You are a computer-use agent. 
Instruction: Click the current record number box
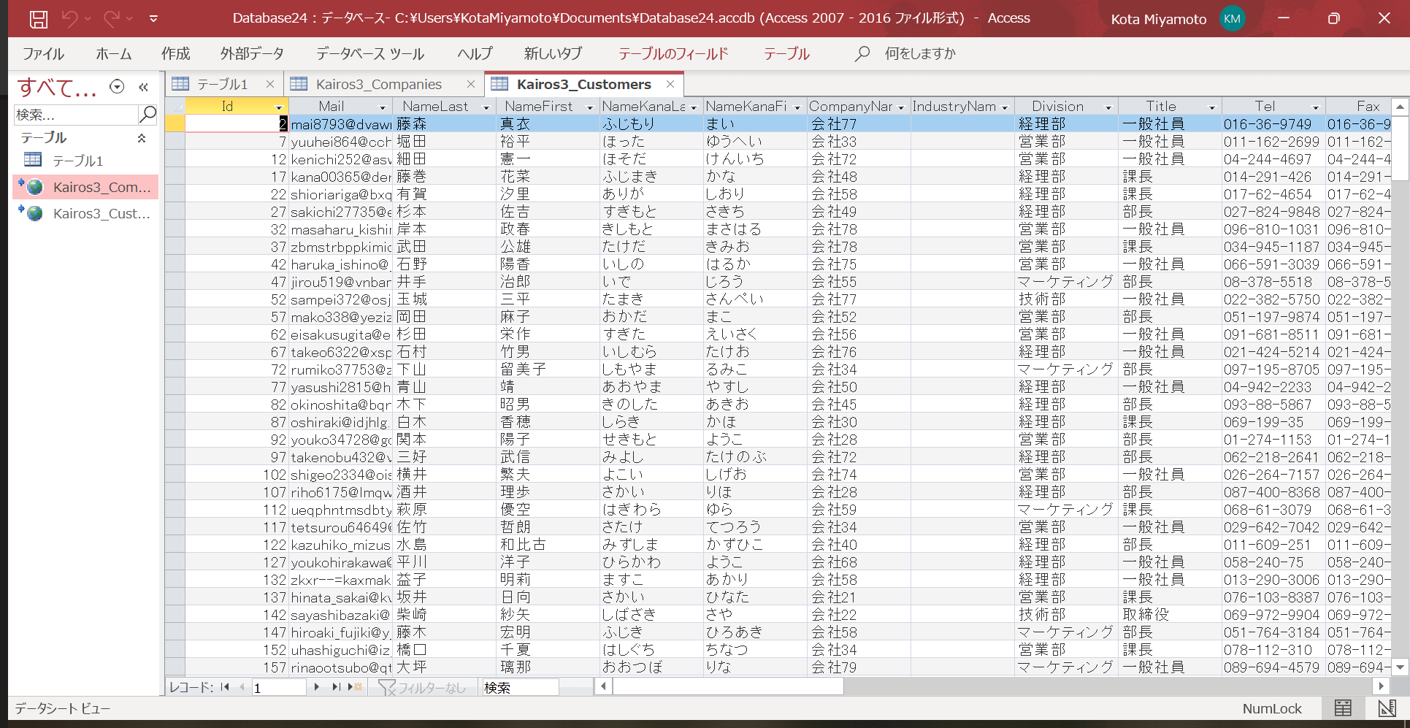point(279,688)
